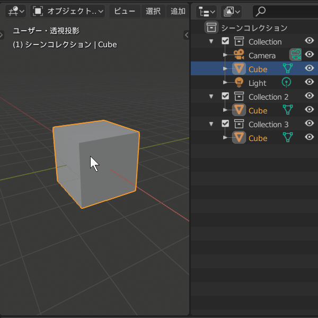This screenshot has height=318, width=318.
Task: Click the シーンコレクション archive icon
Action: (211, 27)
